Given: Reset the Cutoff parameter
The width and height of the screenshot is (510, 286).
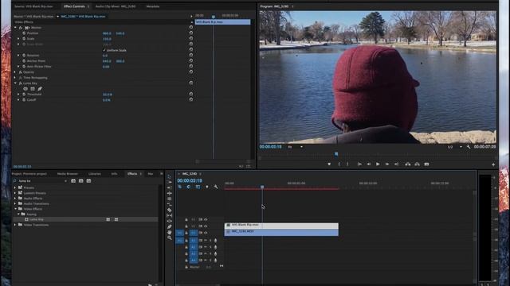Looking at the screenshot, I should (x=191, y=99).
